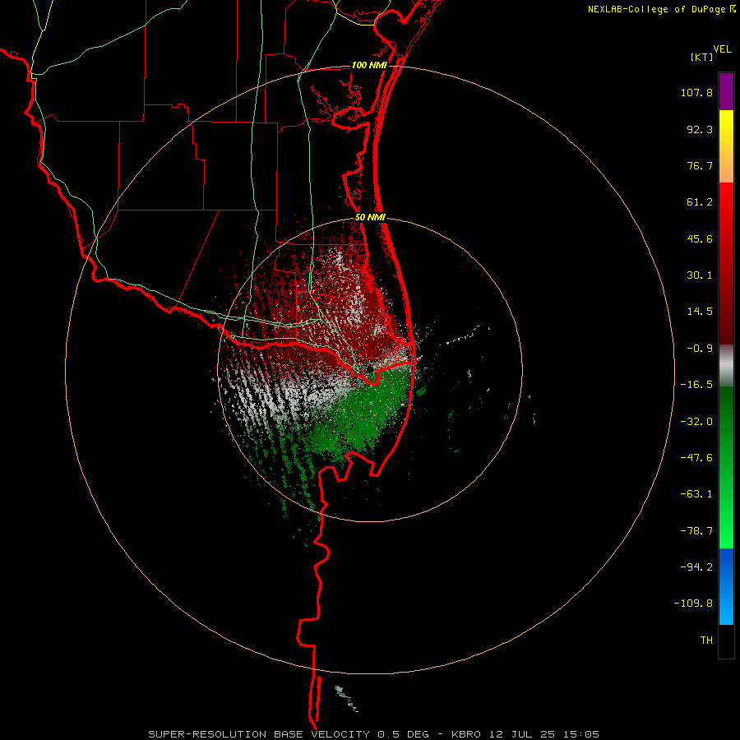
Task: Click the blue segment of the color bar
Action: click(x=726, y=586)
